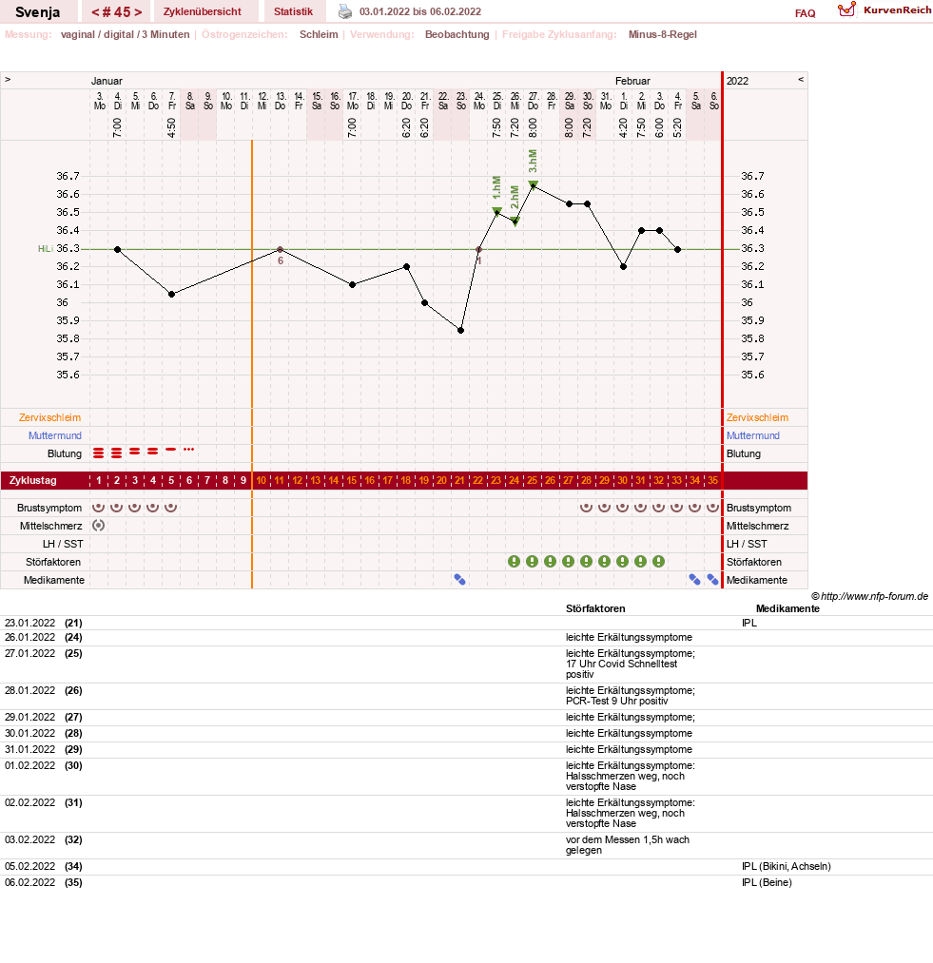Image resolution: width=933 pixels, height=963 pixels.
Task: Click the temperature point on 23. January
Action: pos(461,331)
